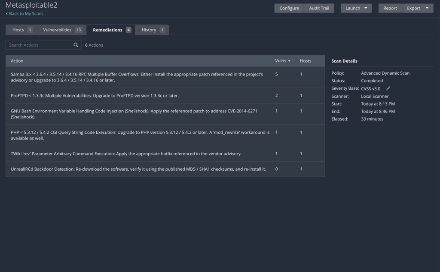Sort by the Action column header
This screenshot has height=272, width=440.
click(17, 61)
